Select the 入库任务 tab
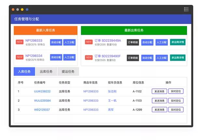 point(24,71)
